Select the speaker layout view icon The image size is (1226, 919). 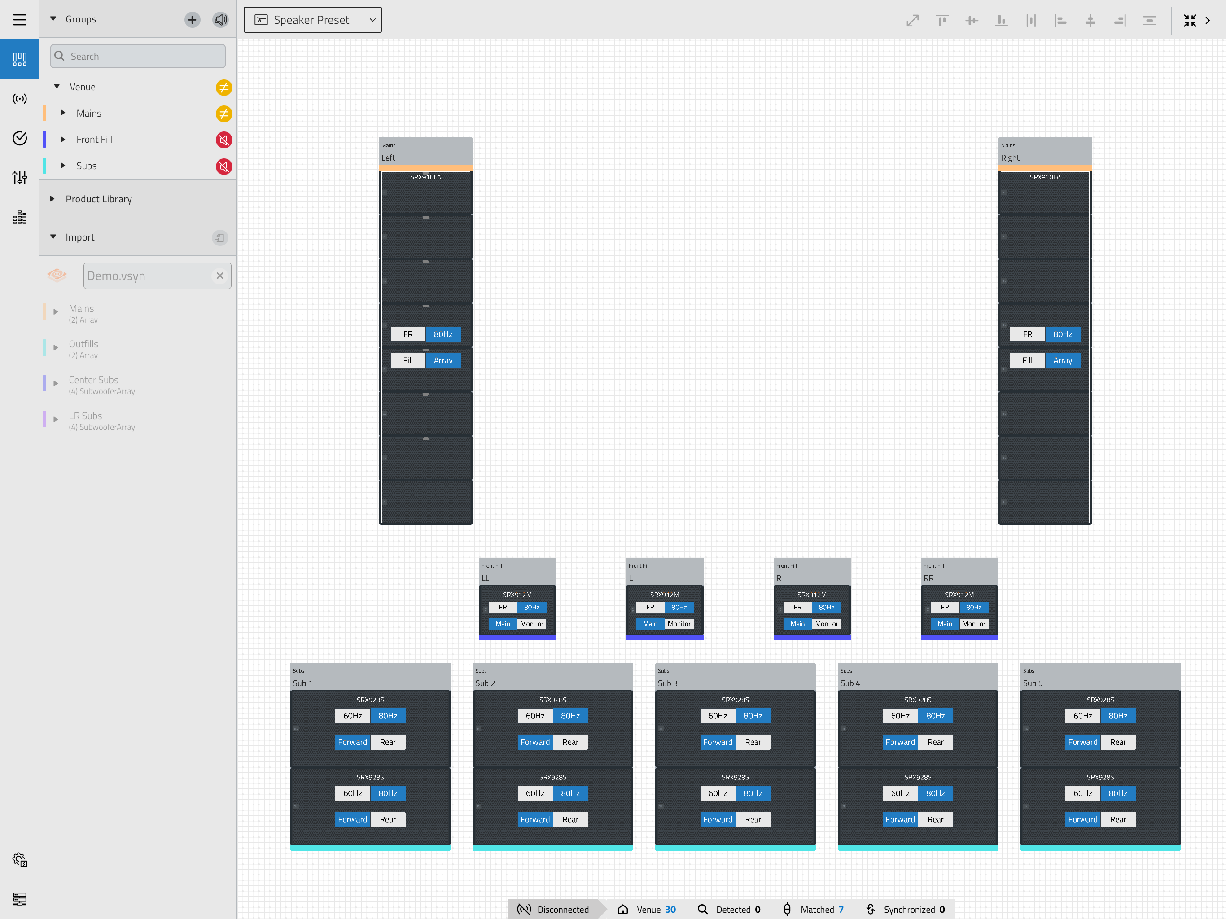tap(19, 59)
